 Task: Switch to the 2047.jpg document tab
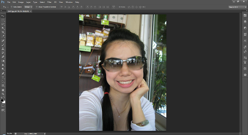(x=18, y=11)
